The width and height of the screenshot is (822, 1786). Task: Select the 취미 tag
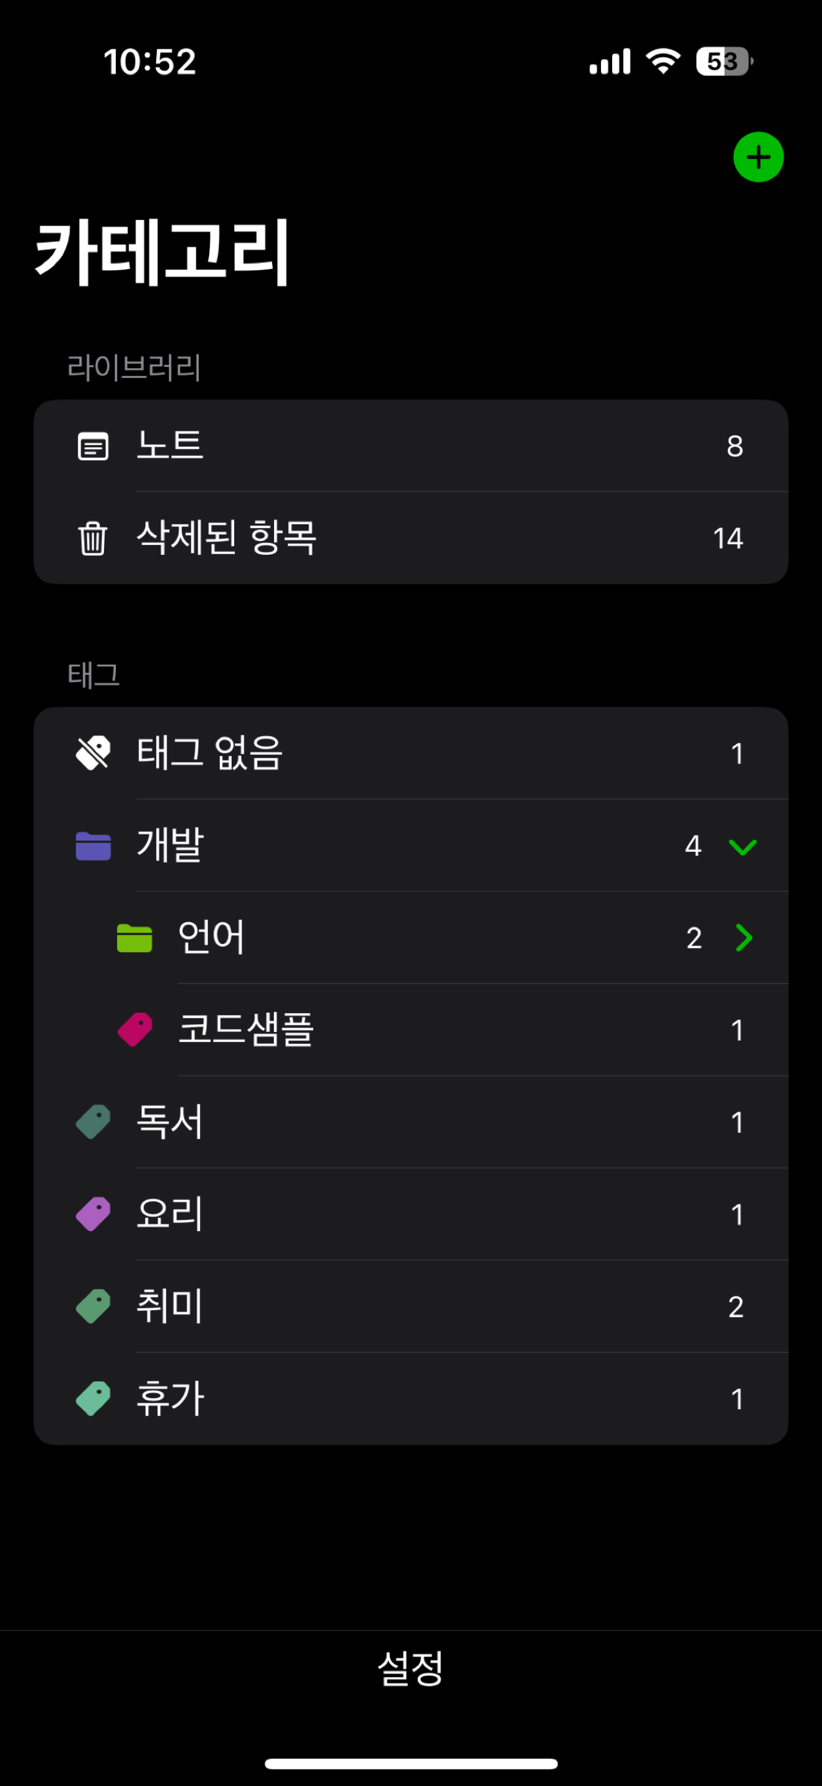point(411,1306)
